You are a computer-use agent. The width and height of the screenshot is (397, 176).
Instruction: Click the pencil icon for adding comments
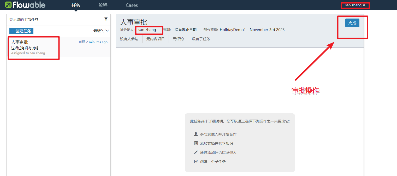(196, 152)
